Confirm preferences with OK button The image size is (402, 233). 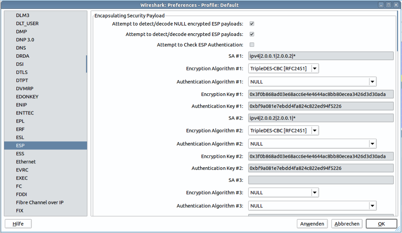[381, 224]
